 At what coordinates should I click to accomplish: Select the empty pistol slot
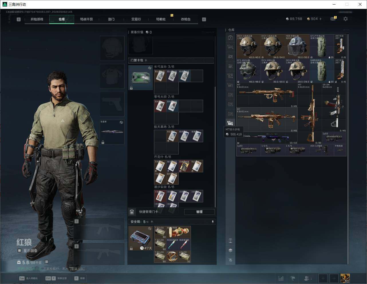(x=112, y=104)
